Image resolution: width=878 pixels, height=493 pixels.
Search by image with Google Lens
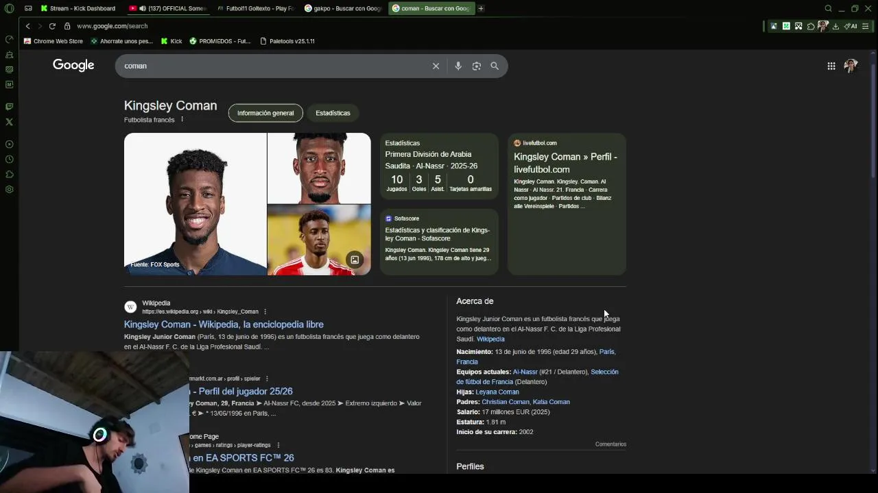(x=477, y=66)
